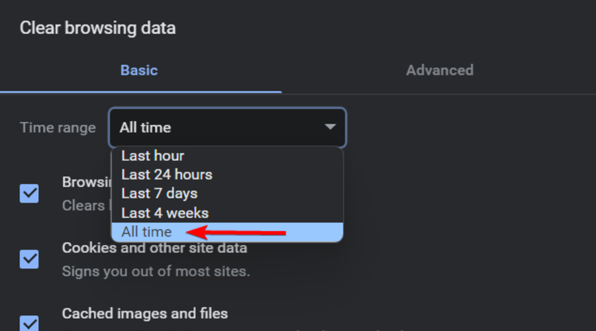Image resolution: width=596 pixels, height=331 pixels.
Task: Toggle the Browsing history checkbox
Action: click(x=29, y=193)
